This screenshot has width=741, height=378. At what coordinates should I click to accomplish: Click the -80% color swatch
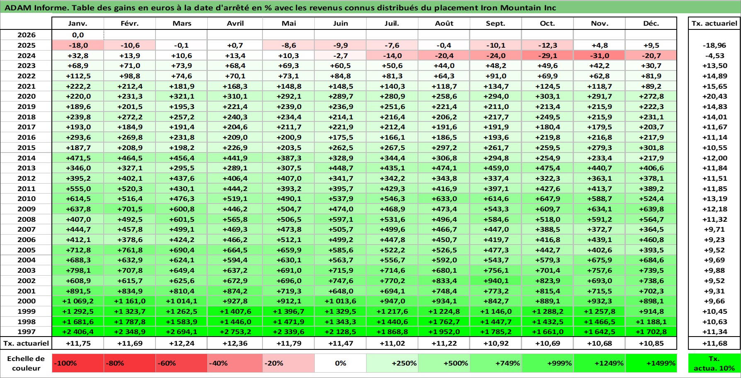130,363
